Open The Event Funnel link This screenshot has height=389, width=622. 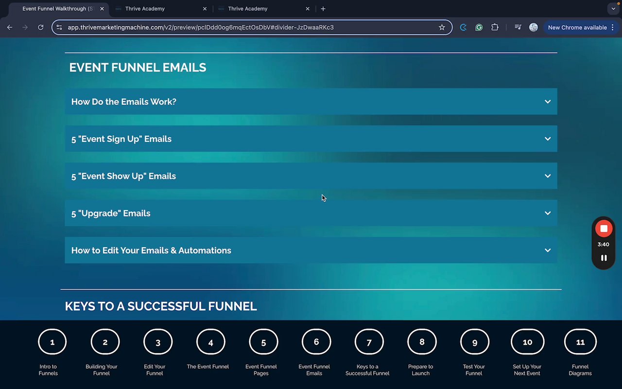[208, 367]
